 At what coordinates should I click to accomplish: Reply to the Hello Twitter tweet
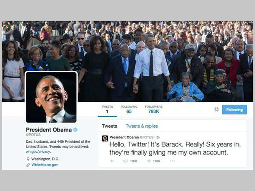pos(112,161)
